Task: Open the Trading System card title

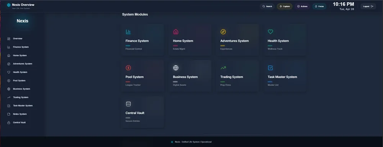Action: [232, 77]
